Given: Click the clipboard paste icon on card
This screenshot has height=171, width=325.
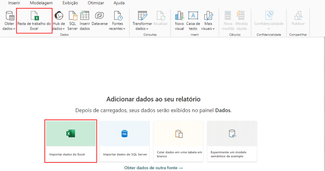Looking at the screenshot, I should (179, 134).
